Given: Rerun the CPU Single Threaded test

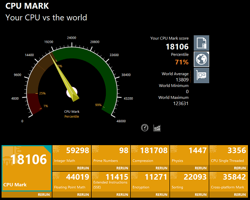Looking at the screenshot, I should coord(240,168).
